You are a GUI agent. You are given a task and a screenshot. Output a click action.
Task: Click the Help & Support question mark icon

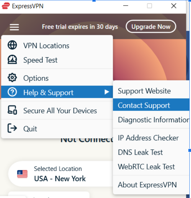(x=12, y=92)
